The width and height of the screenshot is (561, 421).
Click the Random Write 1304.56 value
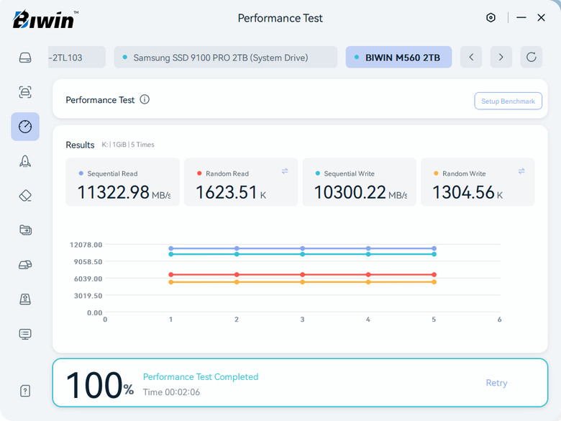tap(463, 192)
